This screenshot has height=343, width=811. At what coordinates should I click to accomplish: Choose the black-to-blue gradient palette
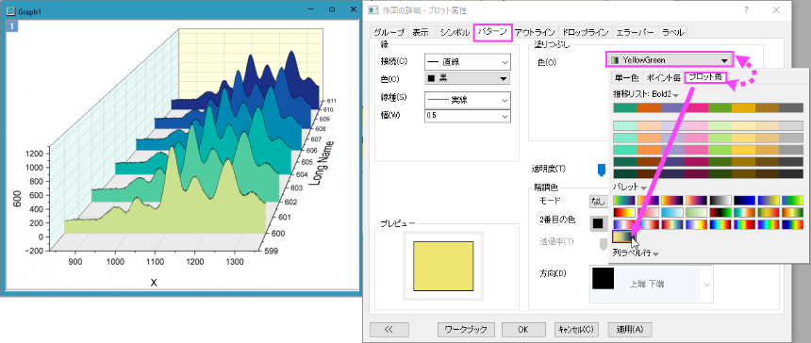coord(744,201)
